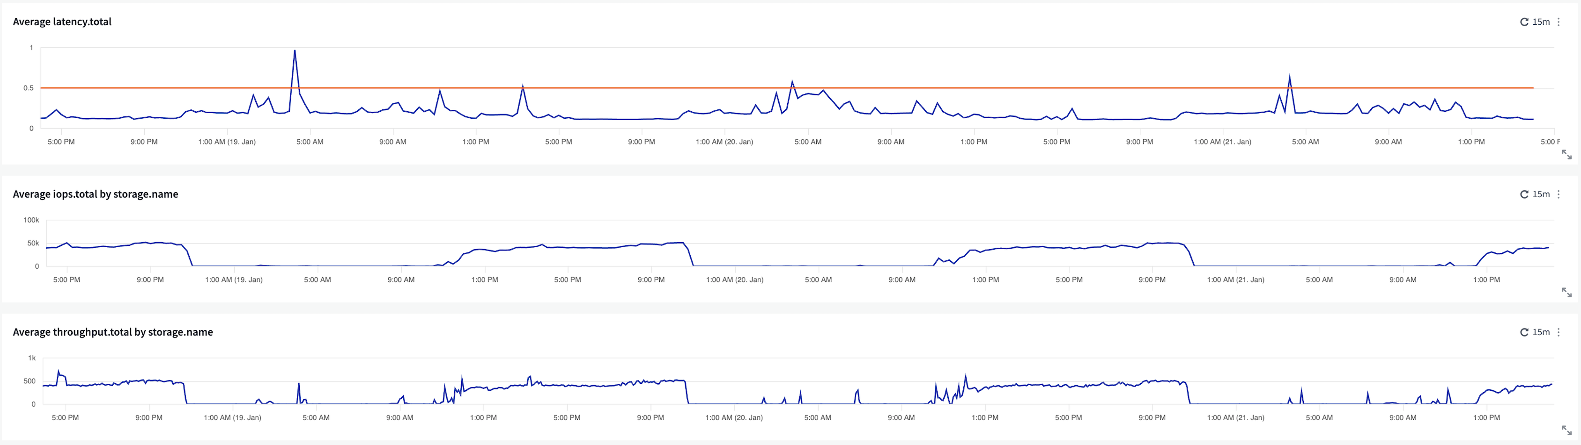Click refresh icon on Average latency.total panel
The height and width of the screenshot is (445, 1581).
[x=1524, y=22]
